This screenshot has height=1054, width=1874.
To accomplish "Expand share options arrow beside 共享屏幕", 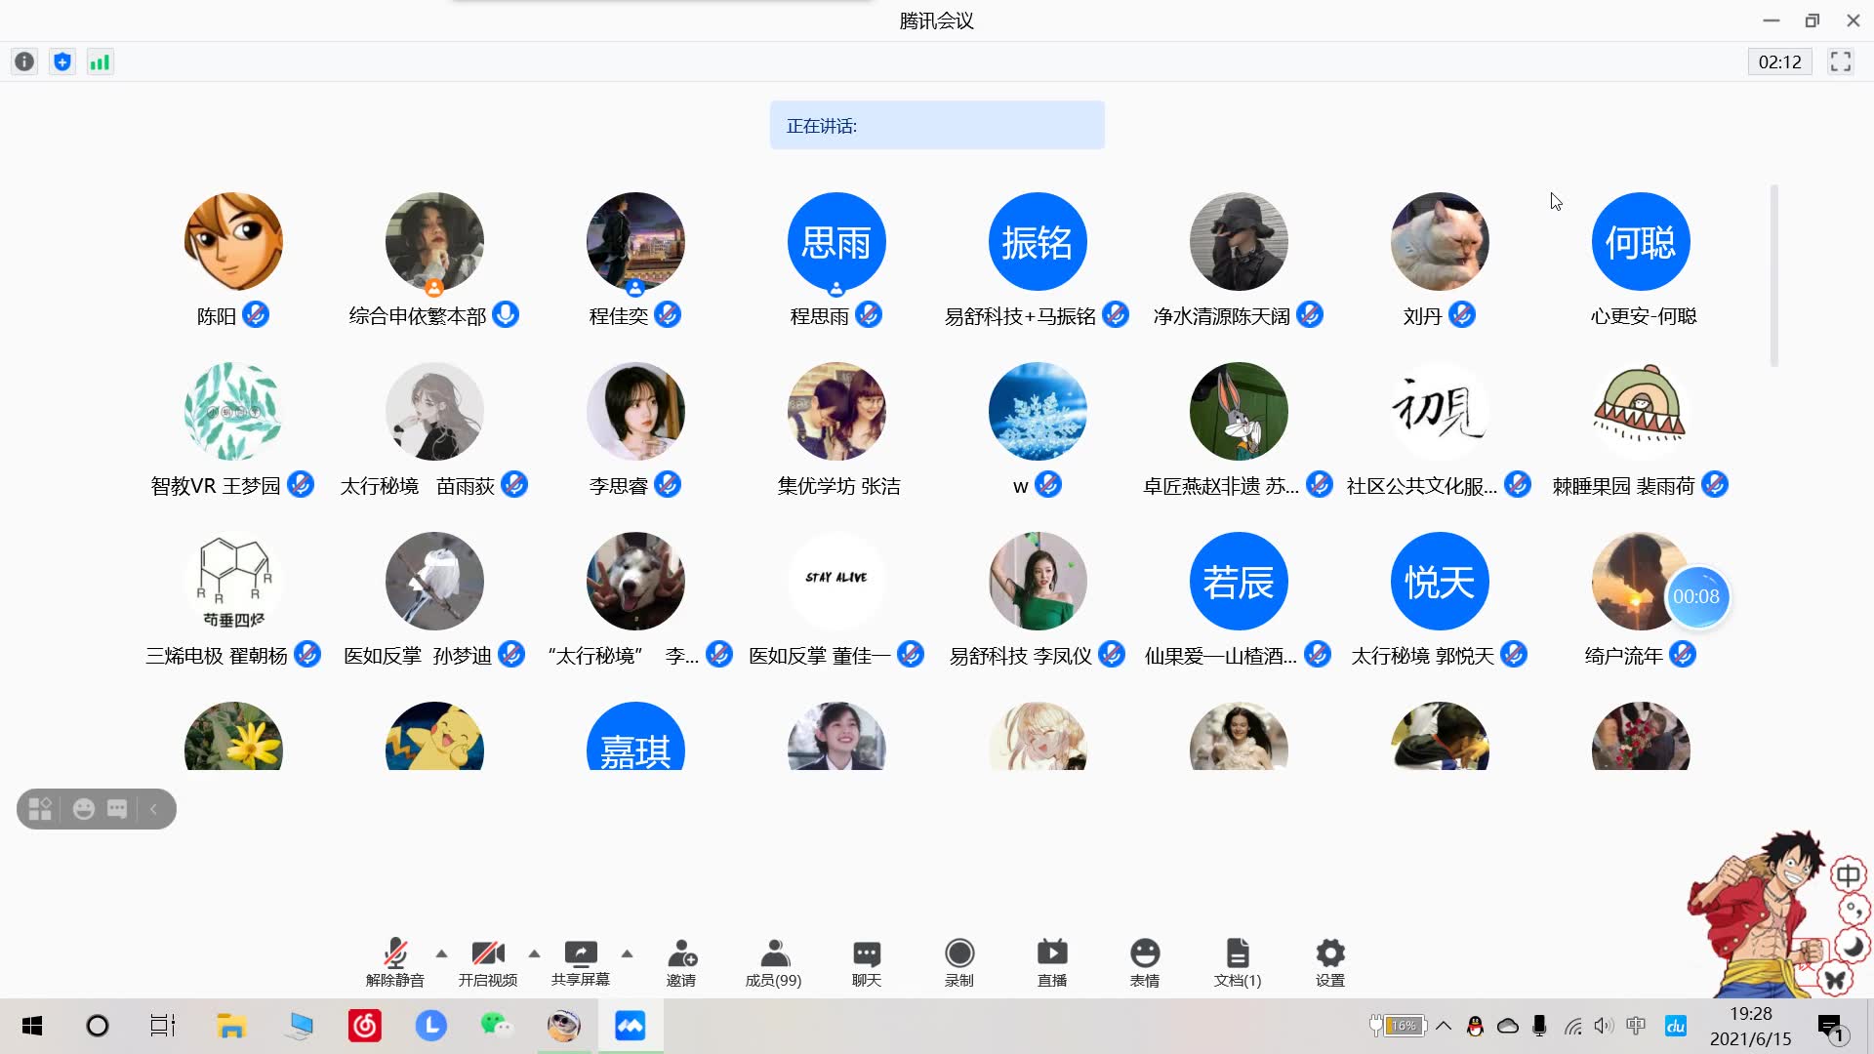I will click(x=627, y=953).
